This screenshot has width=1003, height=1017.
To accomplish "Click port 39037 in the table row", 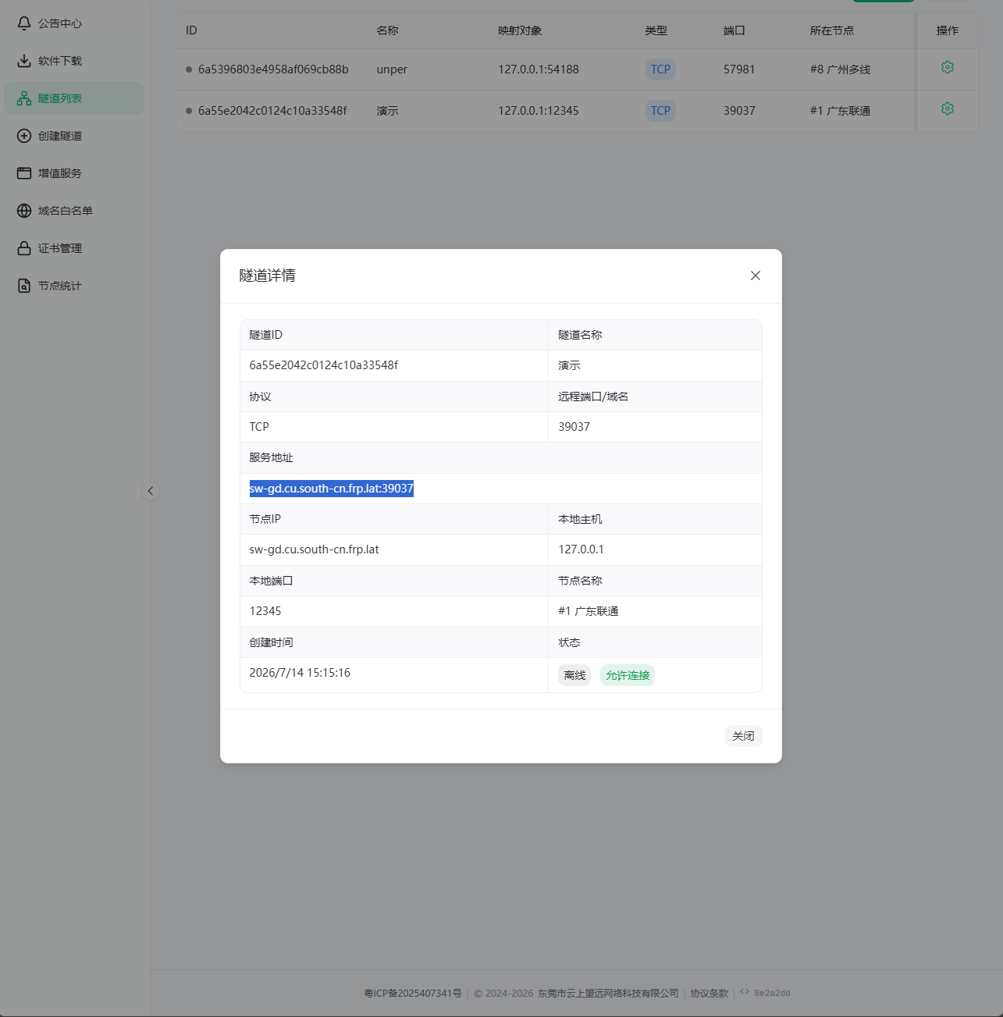I will (x=739, y=111).
